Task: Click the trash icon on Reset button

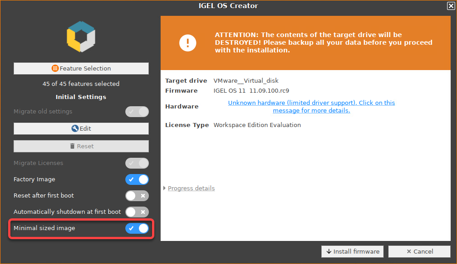Action: coord(72,146)
